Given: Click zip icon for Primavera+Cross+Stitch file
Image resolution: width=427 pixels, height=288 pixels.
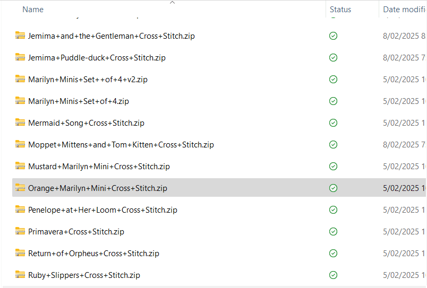Looking at the screenshot, I should (20, 231).
